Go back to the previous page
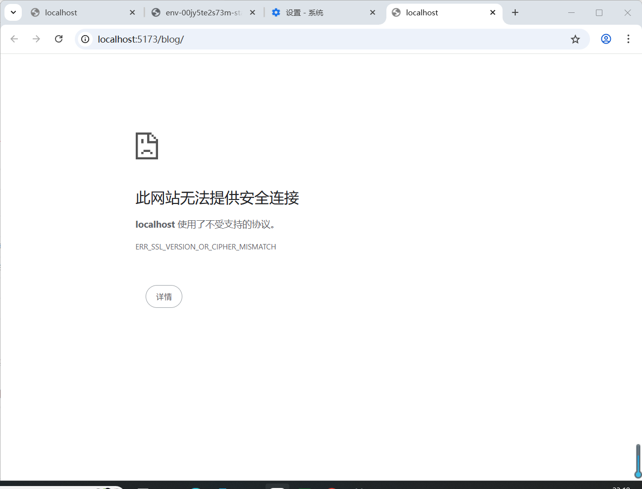Image resolution: width=642 pixels, height=489 pixels. tap(14, 39)
